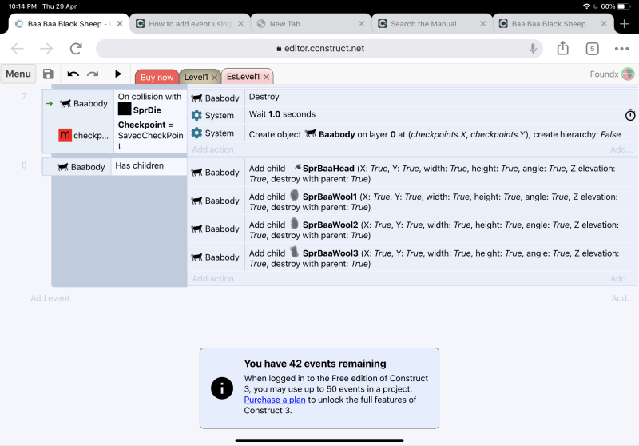Click the stopwatch icon on the Wait row
Image resolution: width=639 pixels, height=446 pixels.
click(630, 115)
